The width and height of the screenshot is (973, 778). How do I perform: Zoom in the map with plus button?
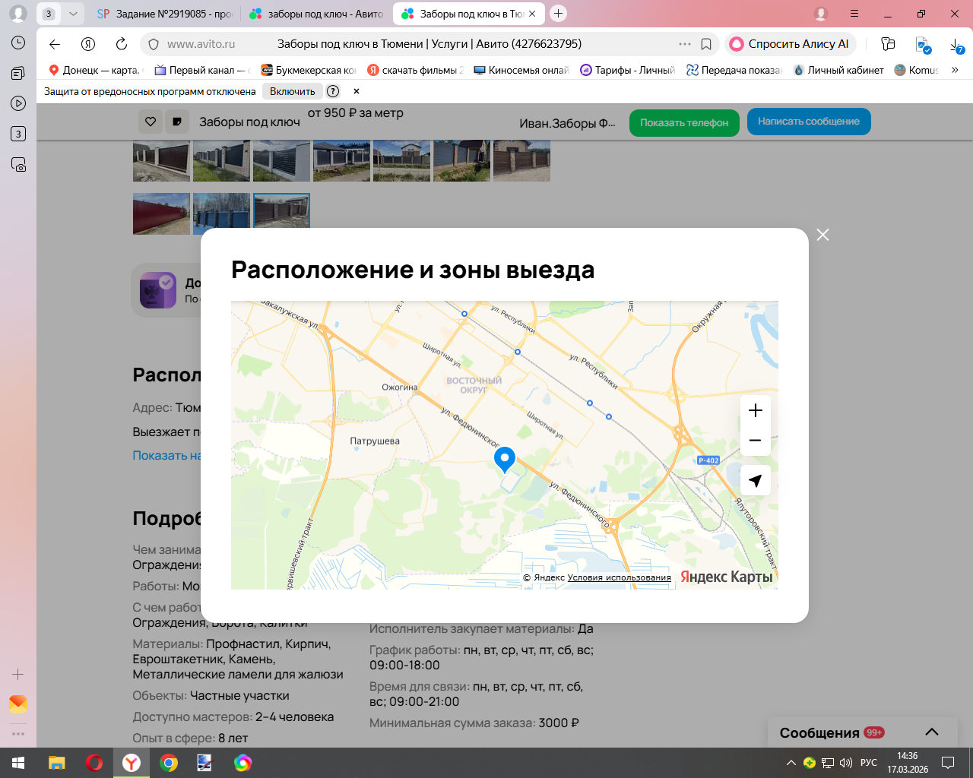[x=755, y=410]
